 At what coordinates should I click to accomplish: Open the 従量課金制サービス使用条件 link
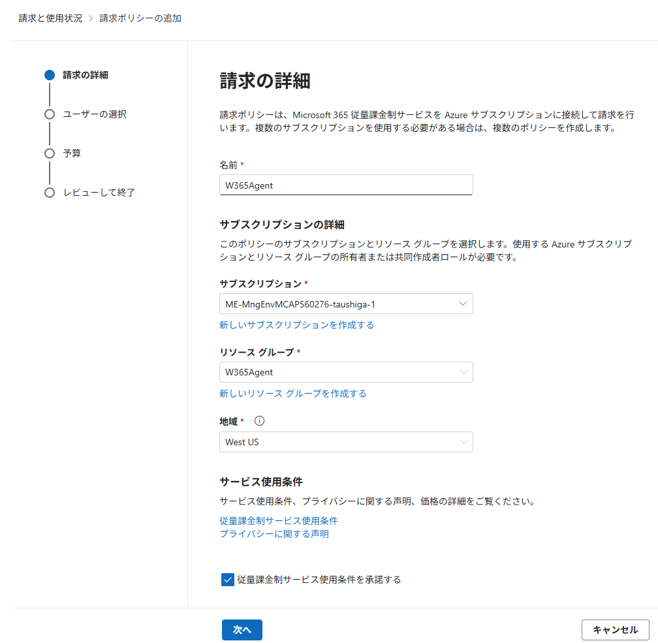click(x=279, y=521)
